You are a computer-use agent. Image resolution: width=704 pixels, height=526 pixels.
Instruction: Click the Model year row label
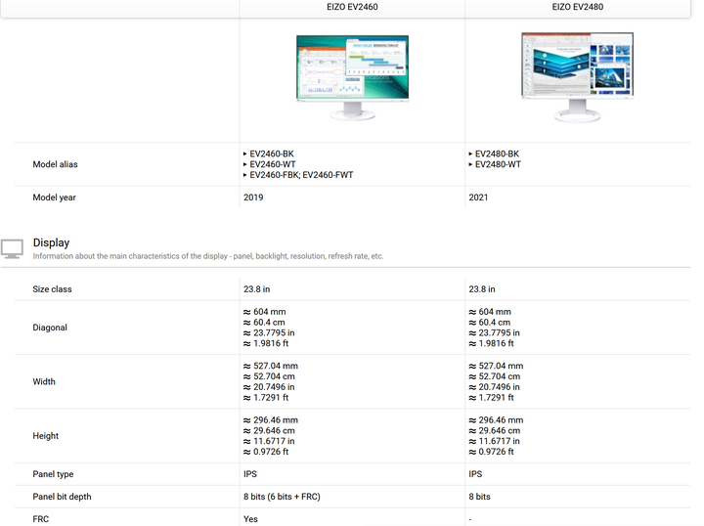(55, 197)
